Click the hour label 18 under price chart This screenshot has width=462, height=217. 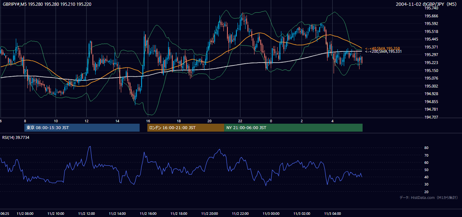179,121
